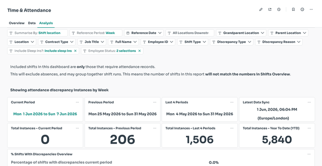Click the bookmark icon
Image resolution: width=322 pixels, height=166 pixels.
293,9
